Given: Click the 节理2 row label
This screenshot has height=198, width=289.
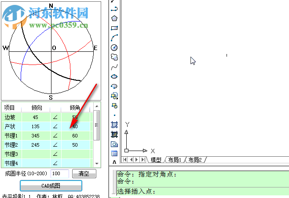Looking at the screenshot, I should 11,145.
